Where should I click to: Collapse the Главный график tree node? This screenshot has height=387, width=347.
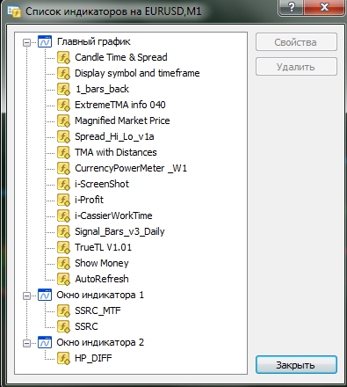point(26,43)
